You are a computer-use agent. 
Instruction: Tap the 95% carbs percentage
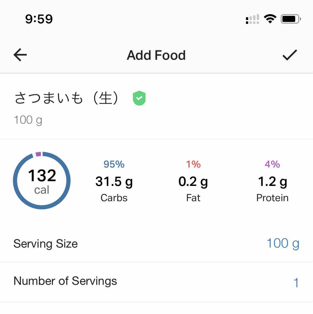pyautogui.click(x=114, y=164)
